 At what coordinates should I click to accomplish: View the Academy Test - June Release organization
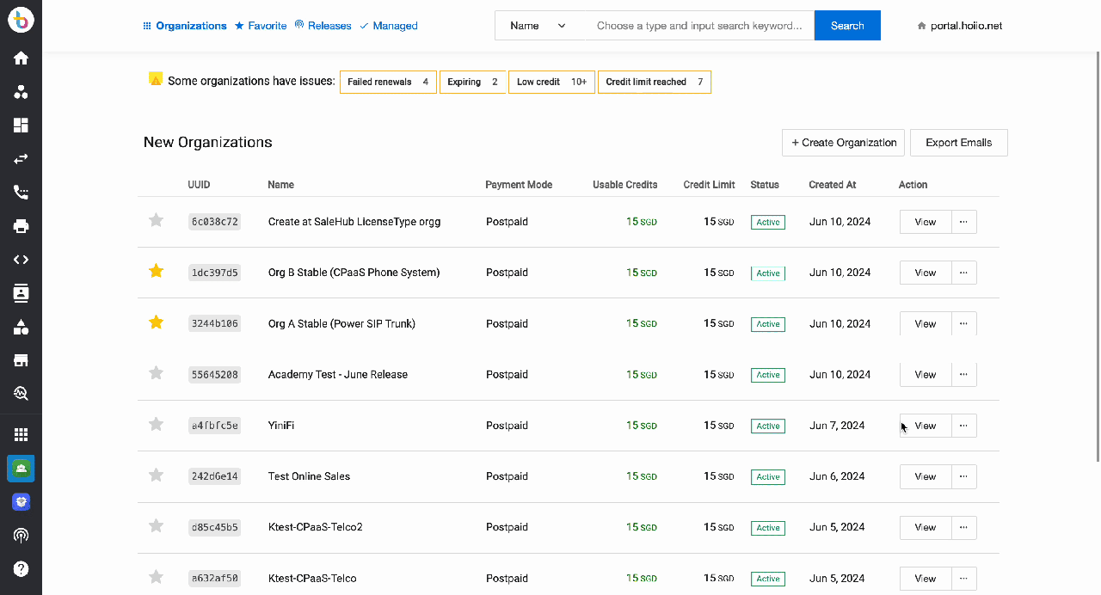[x=926, y=375]
